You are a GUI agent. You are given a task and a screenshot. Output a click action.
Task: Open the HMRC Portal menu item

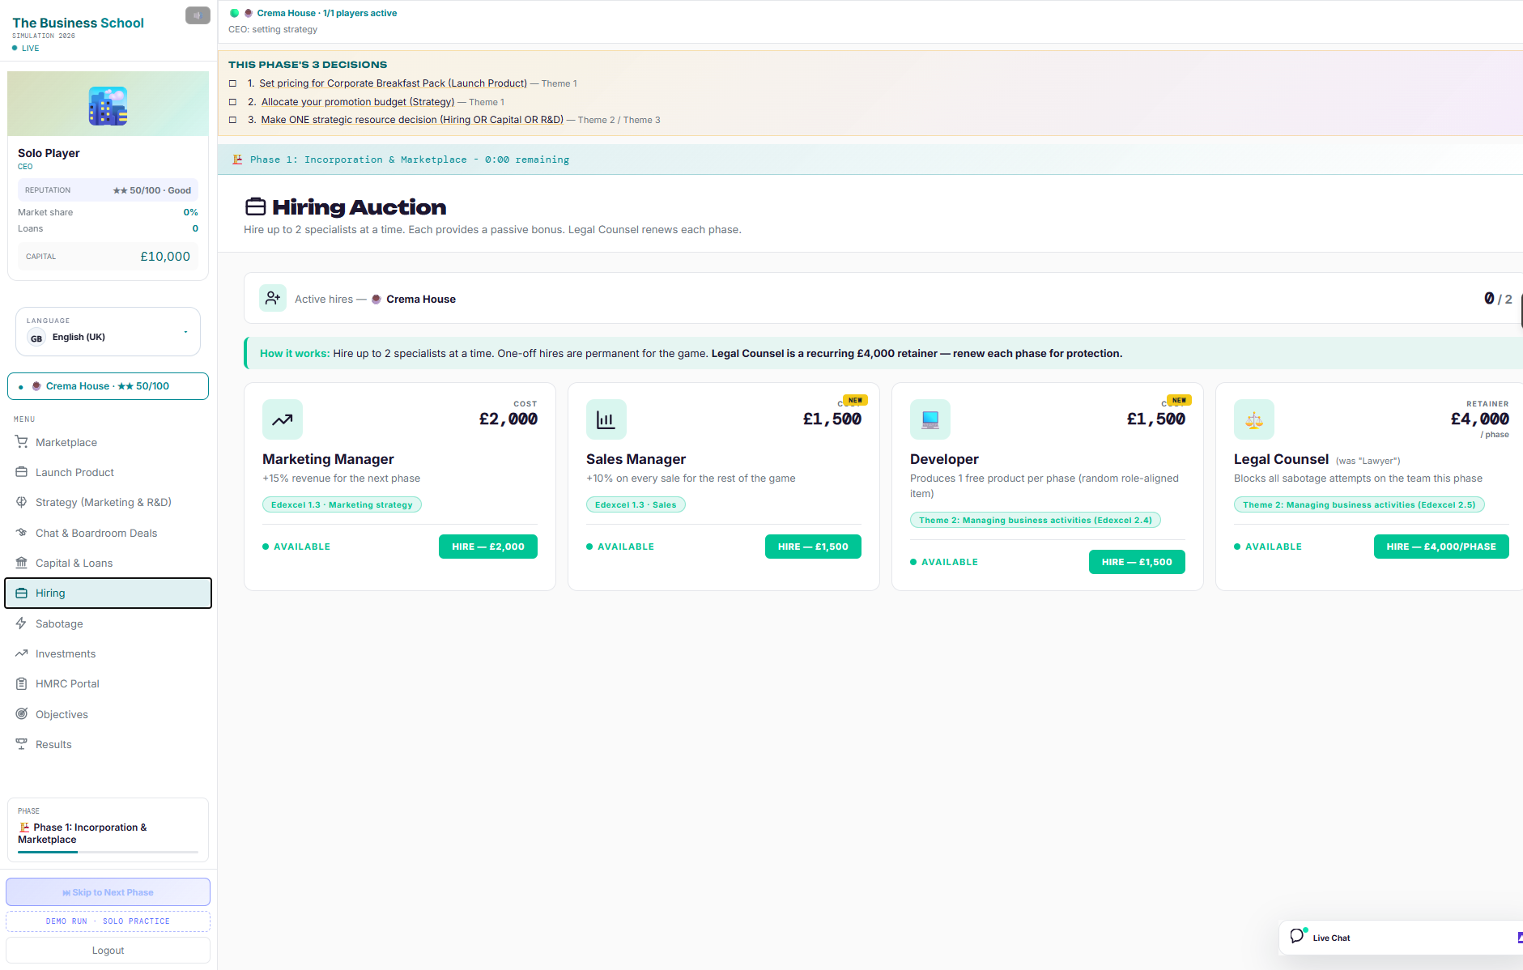(108, 683)
